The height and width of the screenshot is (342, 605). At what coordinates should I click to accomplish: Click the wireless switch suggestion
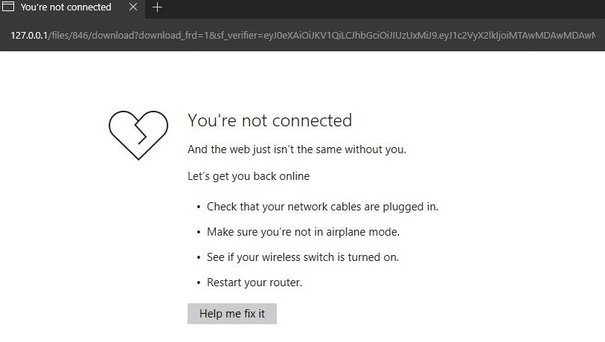coord(303,257)
